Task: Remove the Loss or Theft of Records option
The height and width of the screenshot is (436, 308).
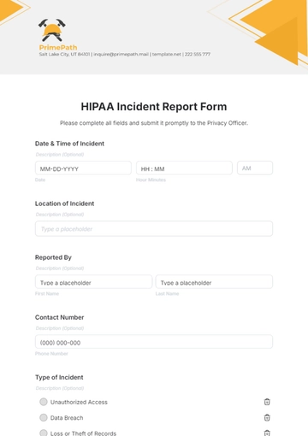Action: click(x=267, y=433)
